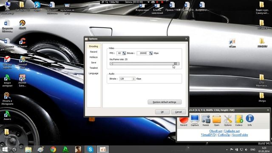This screenshot has width=272, height=153.
Task: Select the Resize tool icon
Action: tap(206, 120)
